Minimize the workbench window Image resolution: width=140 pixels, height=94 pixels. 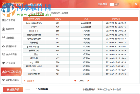click(130, 4)
